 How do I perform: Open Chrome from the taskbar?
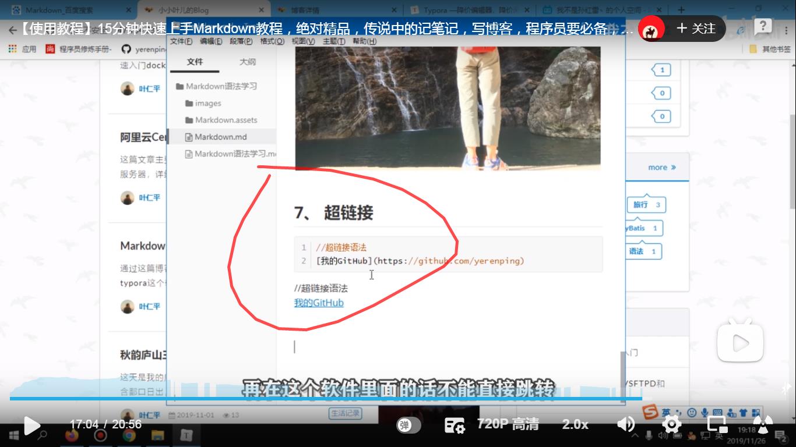pos(129,435)
